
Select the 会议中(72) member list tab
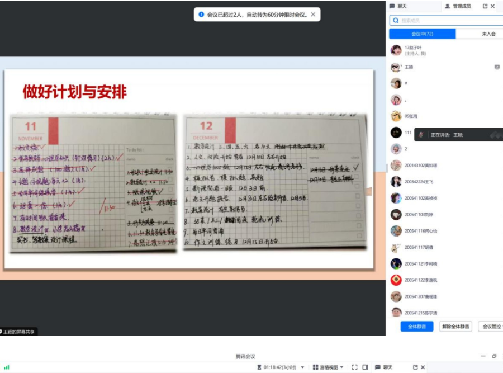pyautogui.click(x=422, y=34)
